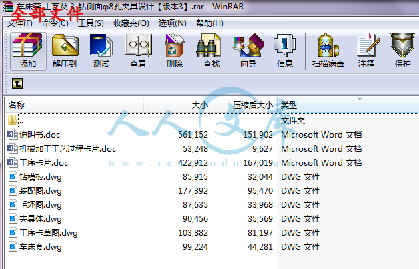
Task: Click DWG icon of 装配图.dwg
Action: (13, 191)
